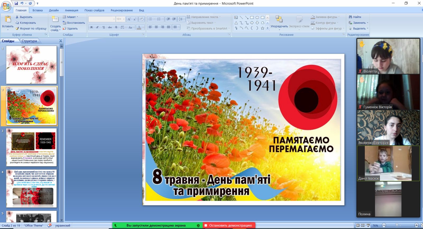Toggle text shadow (S) formatting
Image resolution: width=423 pixels, height=229 pixels.
[x=116, y=27]
